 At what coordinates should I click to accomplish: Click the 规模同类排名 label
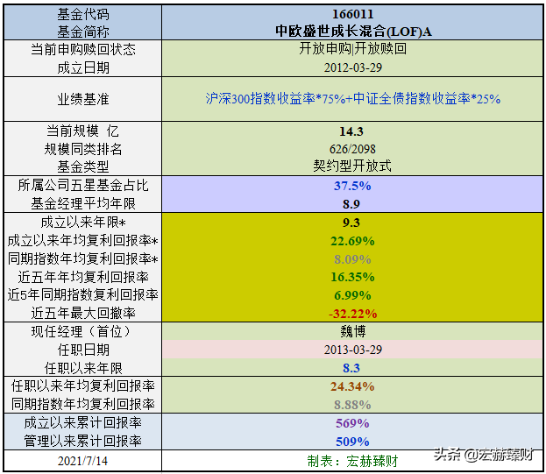click(x=83, y=149)
